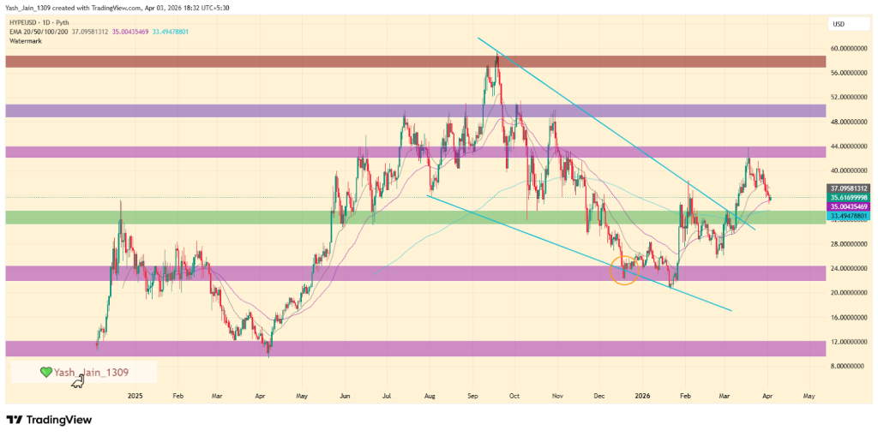Viewport: 878px width, 436px height.
Task: Click the 35.61699998 current price label
Action: pos(850,198)
